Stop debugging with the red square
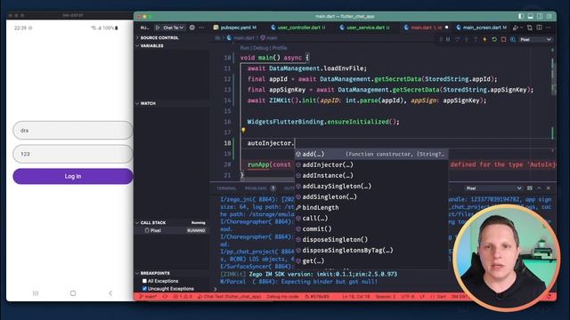 (x=503, y=39)
